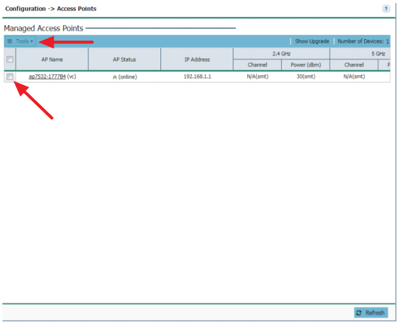
Task: Click the small arrow next to Tools
Action: click(32, 42)
